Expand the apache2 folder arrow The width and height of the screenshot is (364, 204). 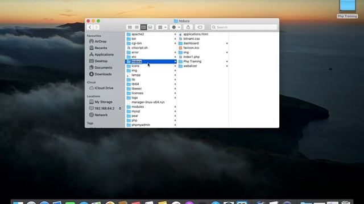pos(175,34)
